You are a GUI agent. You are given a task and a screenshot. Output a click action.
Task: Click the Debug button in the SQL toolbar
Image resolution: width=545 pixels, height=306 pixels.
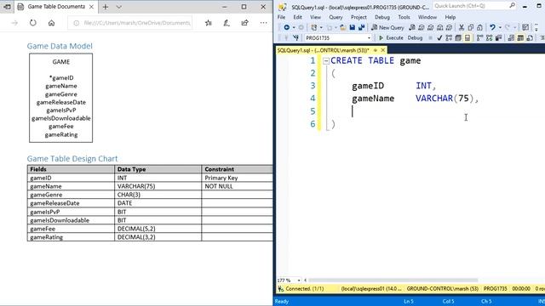click(x=415, y=37)
